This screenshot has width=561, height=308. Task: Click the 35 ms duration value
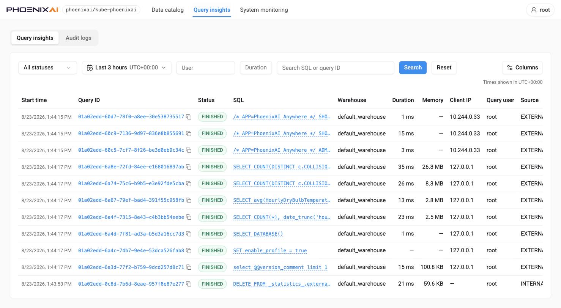click(406, 167)
